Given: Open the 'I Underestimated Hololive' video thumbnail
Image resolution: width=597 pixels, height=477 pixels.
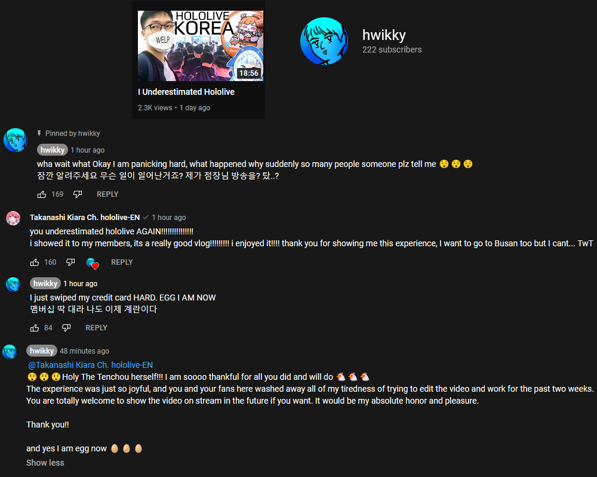Looking at the screenshot, I should pos(200,46).
